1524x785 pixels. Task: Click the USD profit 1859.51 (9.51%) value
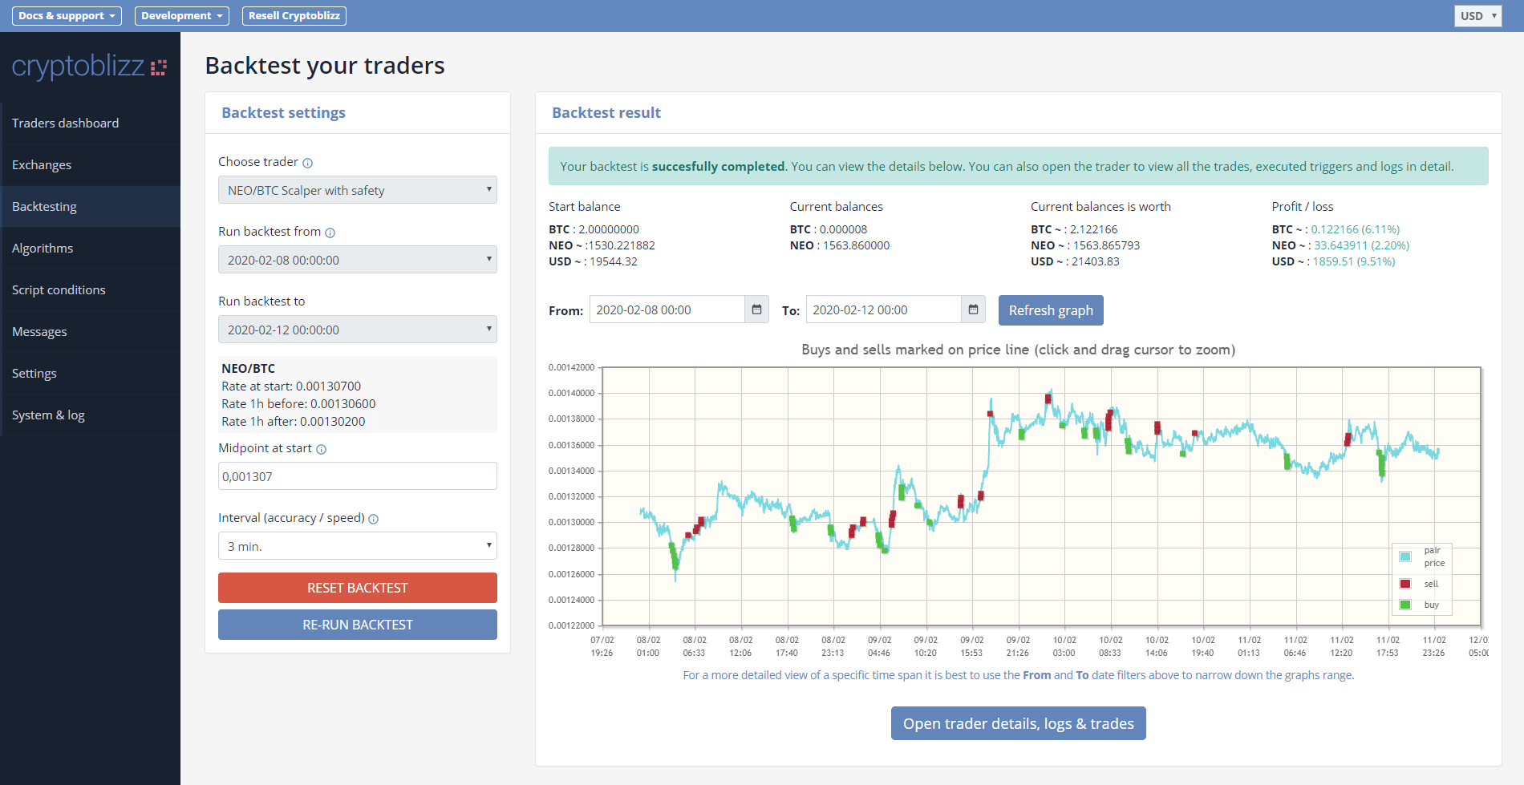click(x=1354, y=261)
